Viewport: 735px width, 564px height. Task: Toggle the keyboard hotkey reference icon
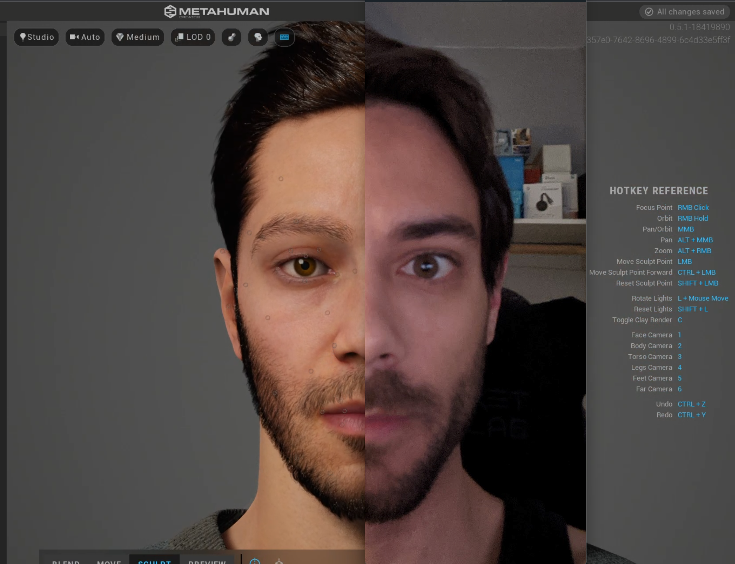pyautogui.click(x=284, y=37)
